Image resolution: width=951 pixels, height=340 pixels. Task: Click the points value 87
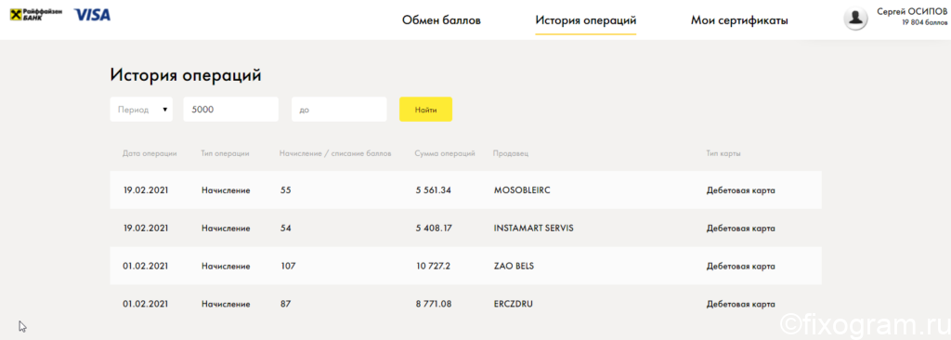[286, 304]
